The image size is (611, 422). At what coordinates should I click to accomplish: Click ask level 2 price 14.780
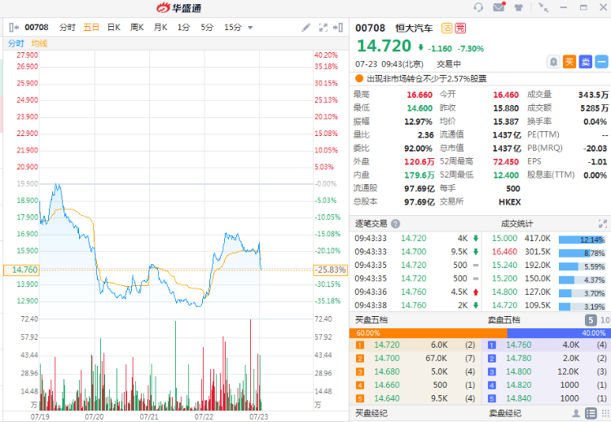click(x=519, y=358)
